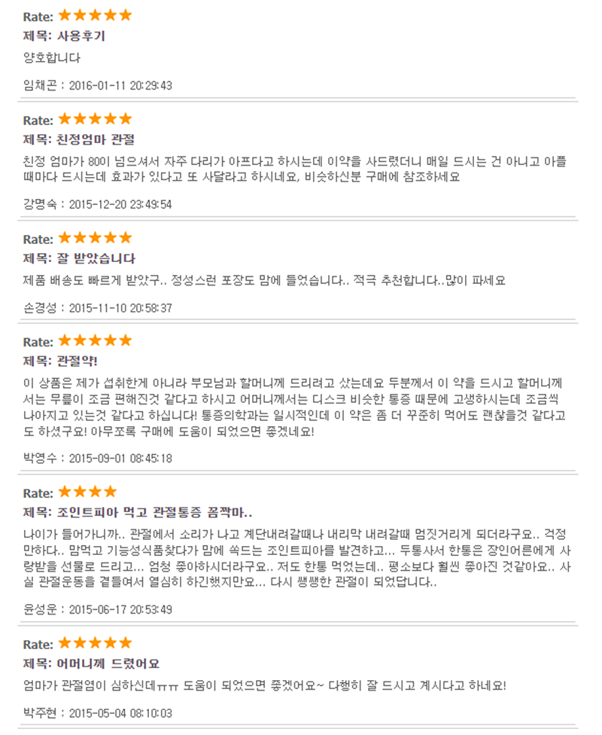This screenshot has height=735, width=602.
Task: Select review title 친정엄마 관절
Action: pos(96,139)
